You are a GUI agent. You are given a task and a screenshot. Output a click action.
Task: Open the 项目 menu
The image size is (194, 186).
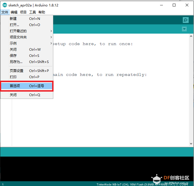pyautogui.click(x=23, y=12)
